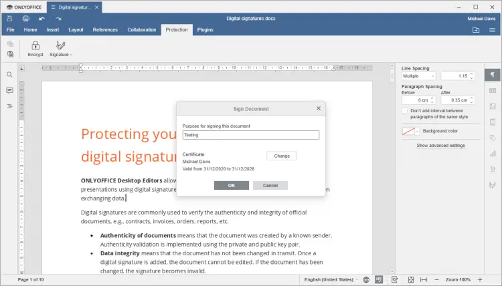The height and width of the screenshot is (286, 502).
Task: Click the ONLYOFFICE home tab
Action: 24,7
